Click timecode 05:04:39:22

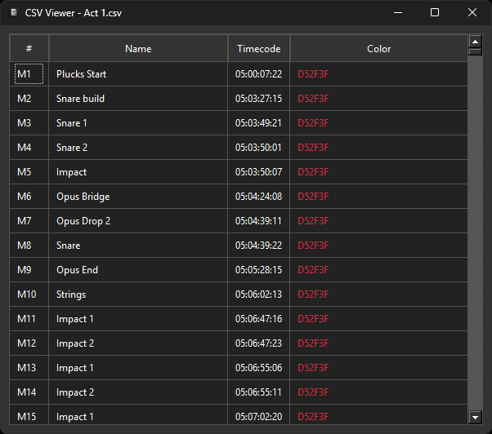click(259, 246)
